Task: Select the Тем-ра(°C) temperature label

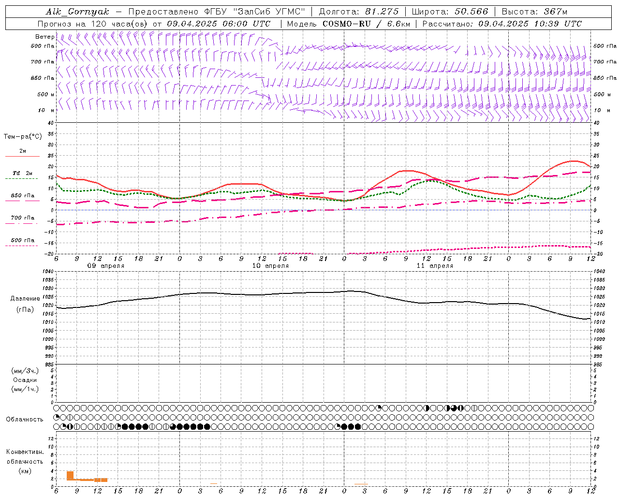Action: tap(23, 136)
